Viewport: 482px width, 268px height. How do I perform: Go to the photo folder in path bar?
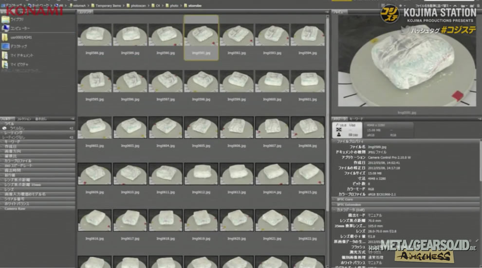(174, 5)
